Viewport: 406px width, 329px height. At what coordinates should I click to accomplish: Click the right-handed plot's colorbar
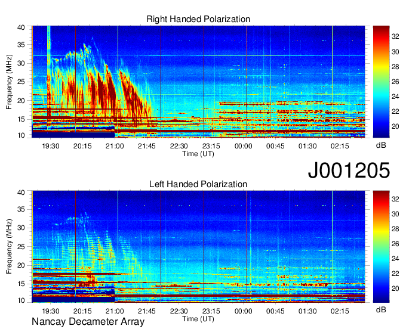pyautogui.click(x=381, y=82)
